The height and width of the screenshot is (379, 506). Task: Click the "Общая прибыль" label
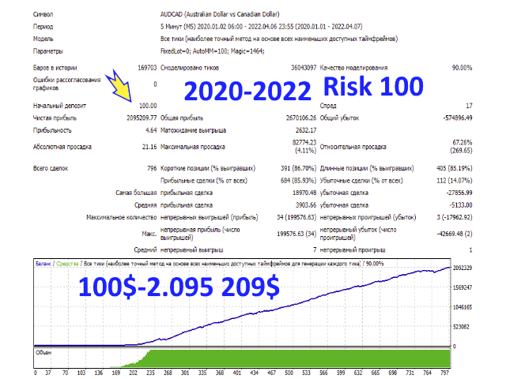tap(182, 118)
